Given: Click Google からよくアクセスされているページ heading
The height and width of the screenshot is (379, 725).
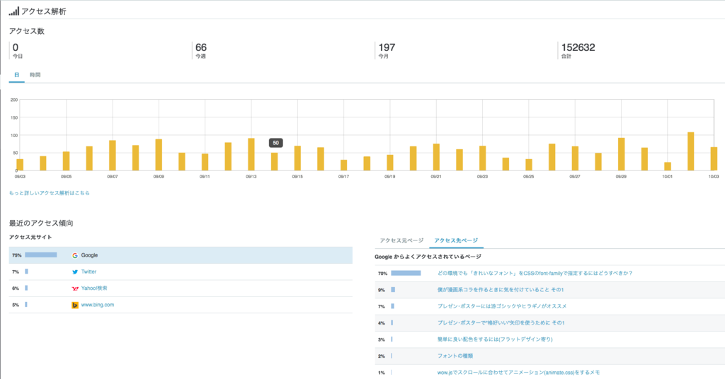Looking at the screenshot, I should tap(428, 257).
